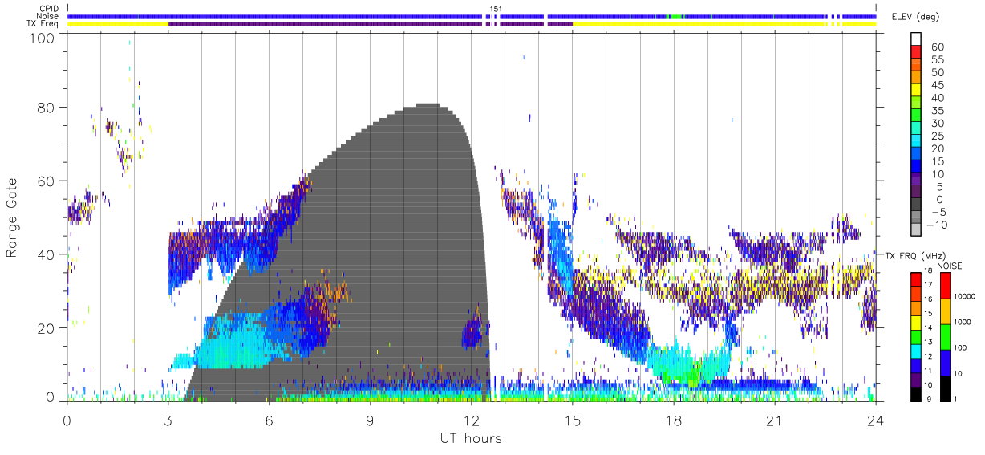The height and width of the screenshot is (455, 985).
Task: Pick the yellow ELEV swatch between 40 and 45
Action: click(917, 89)
